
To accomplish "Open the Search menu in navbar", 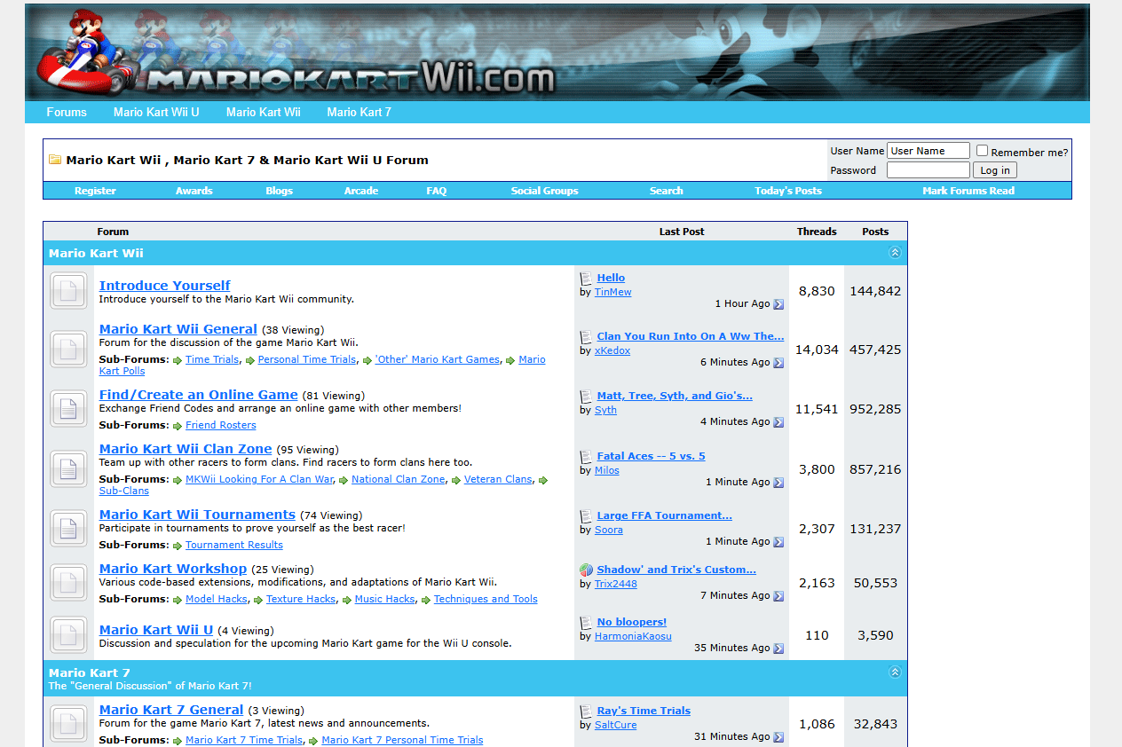I will [x=666, y=191].
